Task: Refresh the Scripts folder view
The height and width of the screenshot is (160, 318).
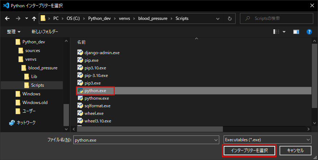Action: coord(229,18)
